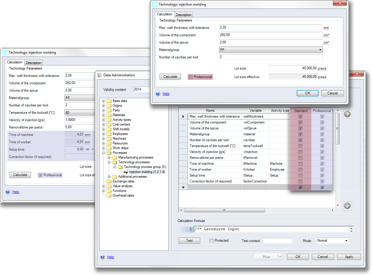Toggle the Protected checkbox
Viewport: 373px width, 275px height.
(211, 241)
